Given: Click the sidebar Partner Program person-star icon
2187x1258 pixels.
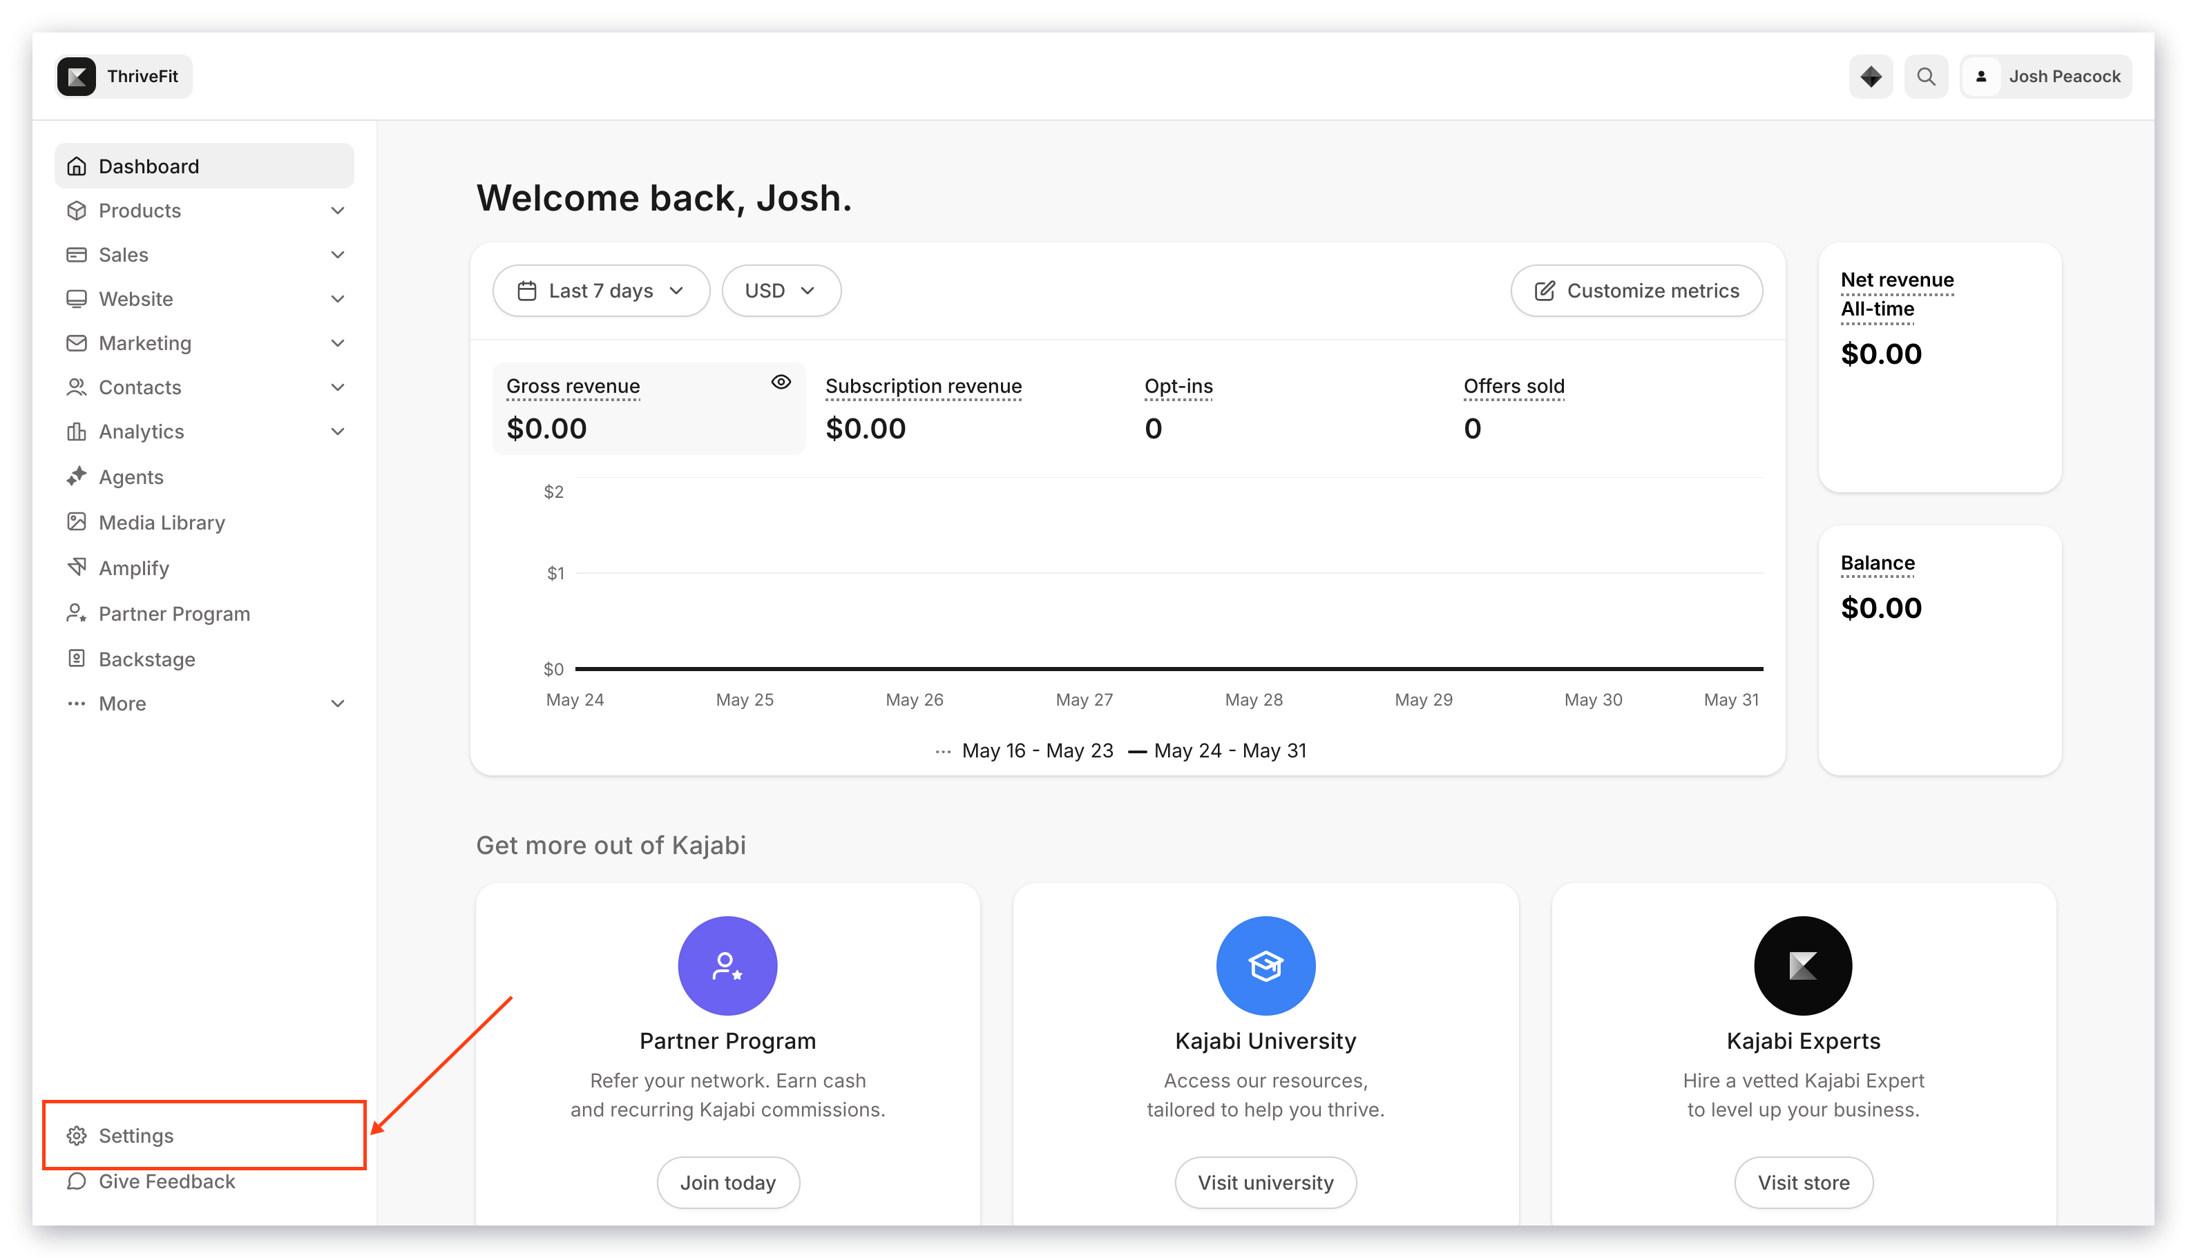Looking at the screenshot, I should tap(76, 612).
